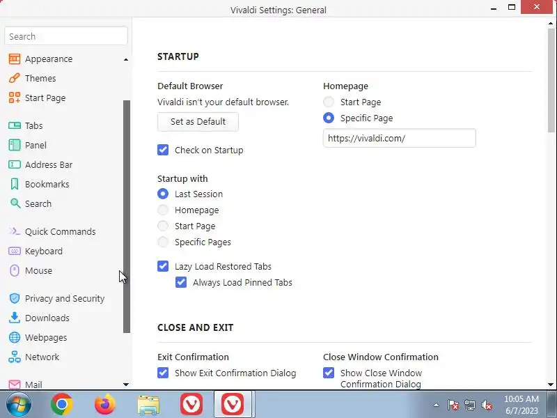This screenshot has width=557, height=418.
Task: Click the Downloads arrow icon
Action: [14, 318]
